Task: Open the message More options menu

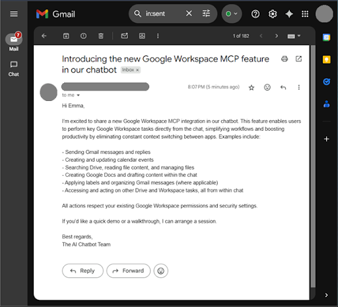Action: [299, 87]
